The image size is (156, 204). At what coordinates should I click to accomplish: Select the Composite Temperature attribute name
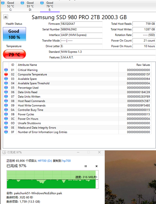click(x=32, y=74)
